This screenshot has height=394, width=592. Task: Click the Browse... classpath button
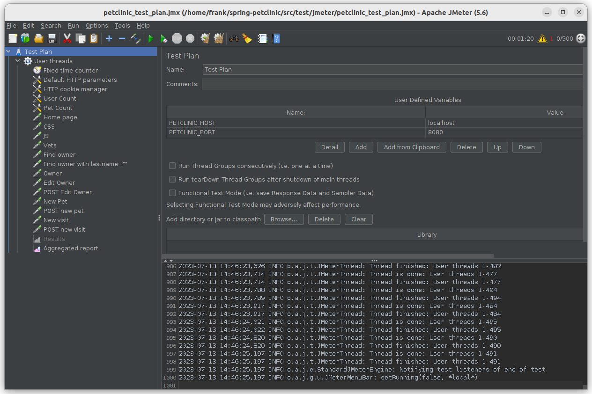click(284, 219)
